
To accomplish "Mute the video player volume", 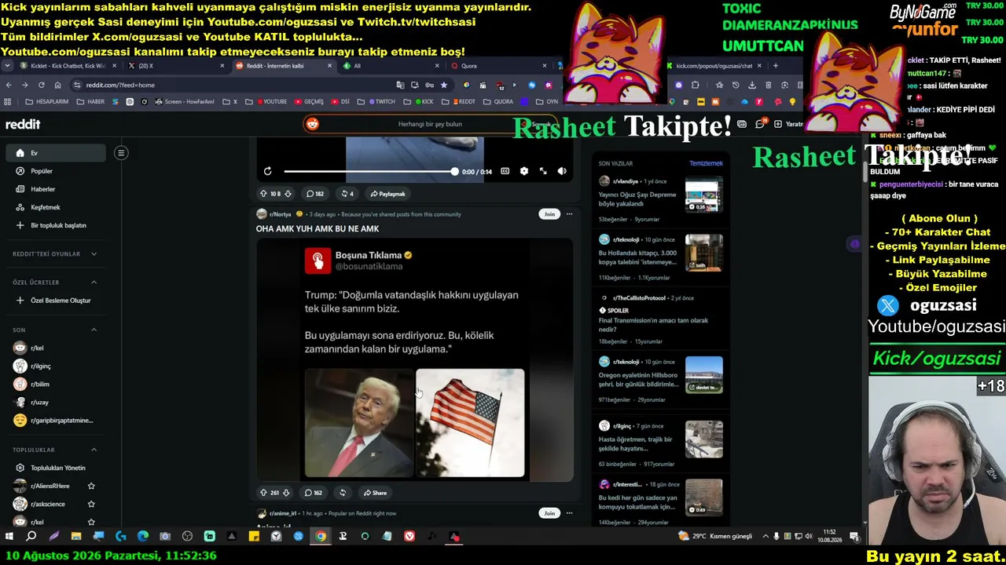I will (562, 171).
